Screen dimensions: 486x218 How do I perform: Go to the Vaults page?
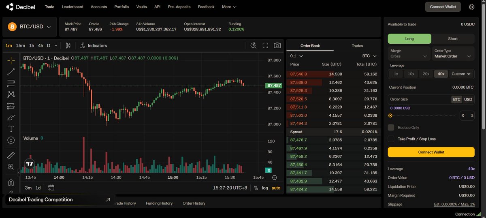coord(142,7)
